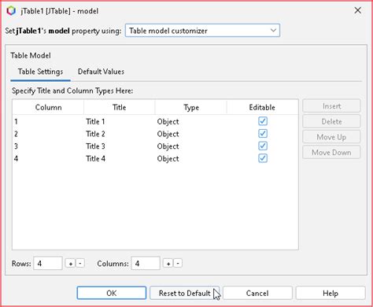Click the Insert button
Viewport: 373px width, 307px height.
coord(331,106)
